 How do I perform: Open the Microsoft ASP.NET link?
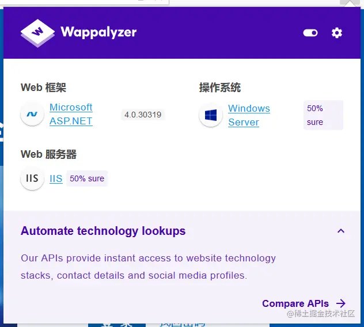[x=71, y=114]
